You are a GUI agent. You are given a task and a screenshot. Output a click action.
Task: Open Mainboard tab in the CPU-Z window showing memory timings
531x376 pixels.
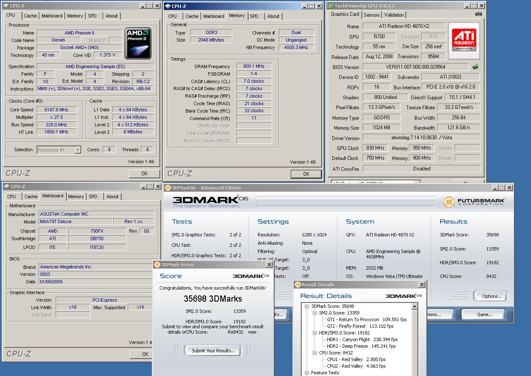pyautogui.click(x=214, y=16)
